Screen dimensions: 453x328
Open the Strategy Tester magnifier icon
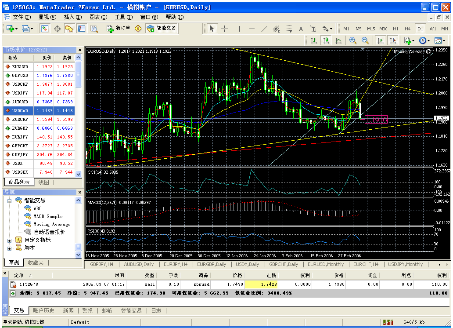tap(94, 29)
